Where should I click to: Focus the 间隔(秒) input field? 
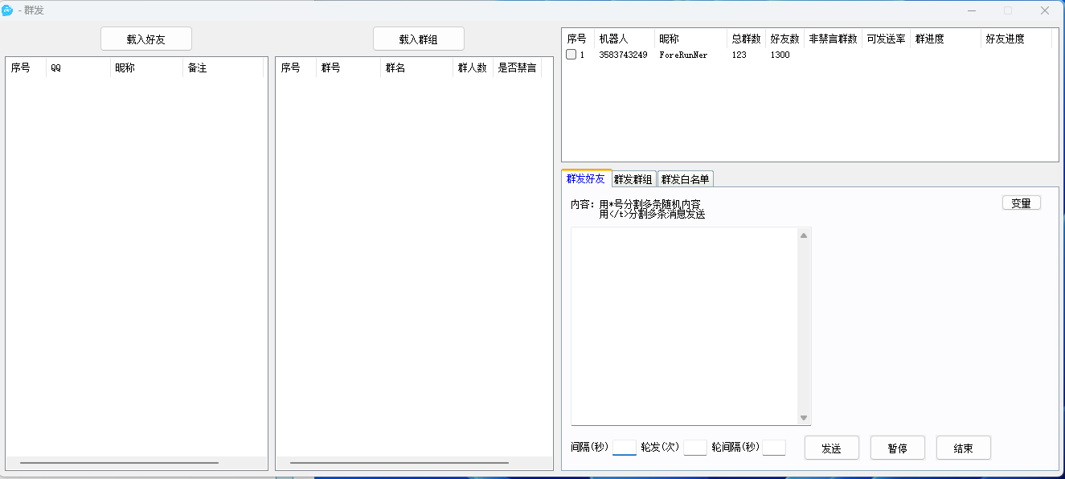point(624,448)
